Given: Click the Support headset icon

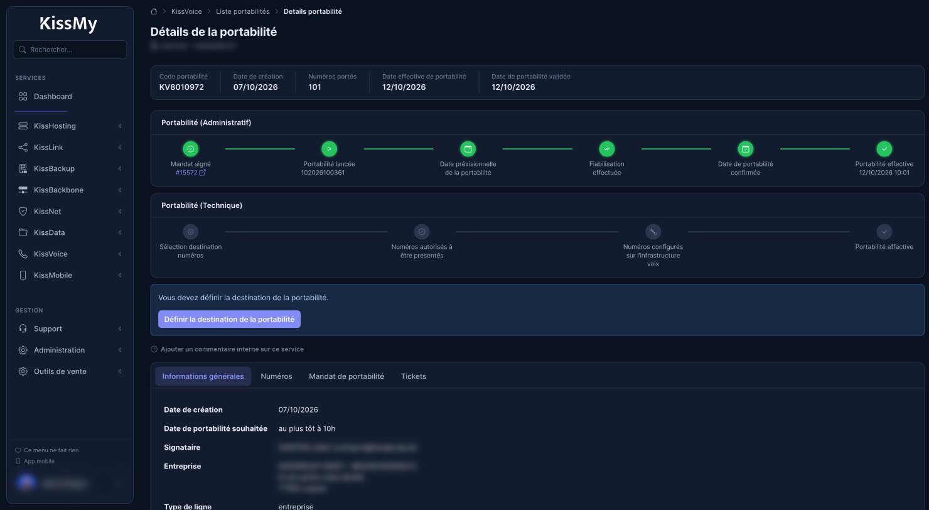Looking at the screenshot, I should [23, 329].
